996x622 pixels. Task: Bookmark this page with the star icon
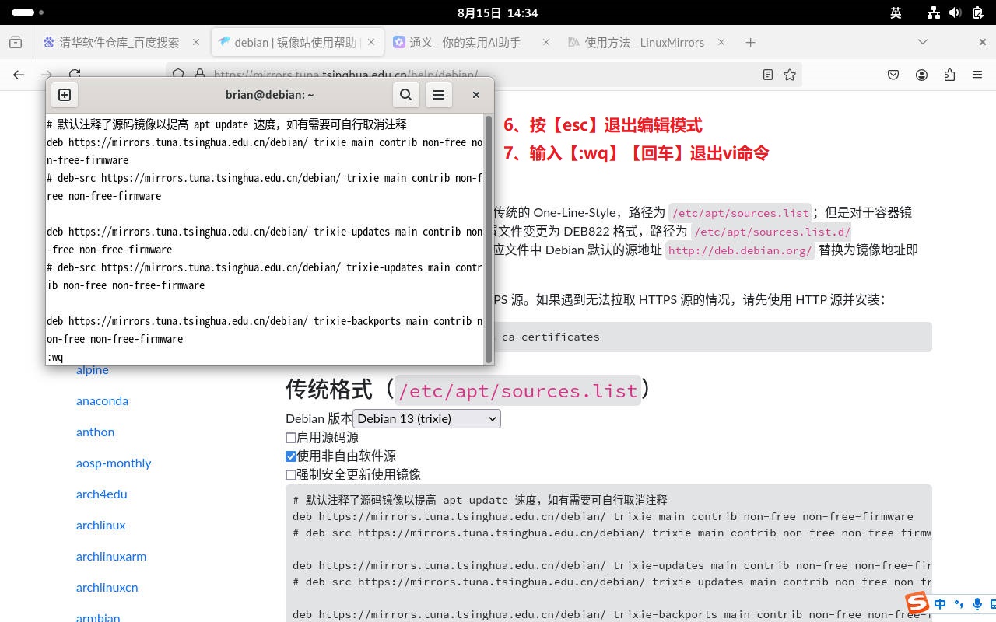(x=790, y=75)
